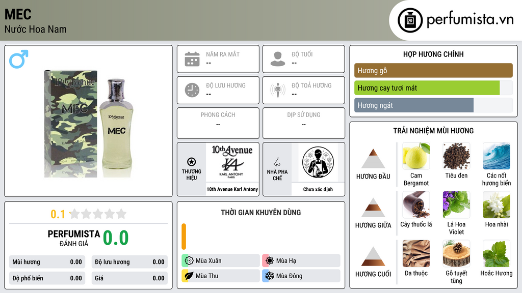Open the 10th Avenue Karl Antony brand link
Viewport: 522px width, 293px height.
232,189
